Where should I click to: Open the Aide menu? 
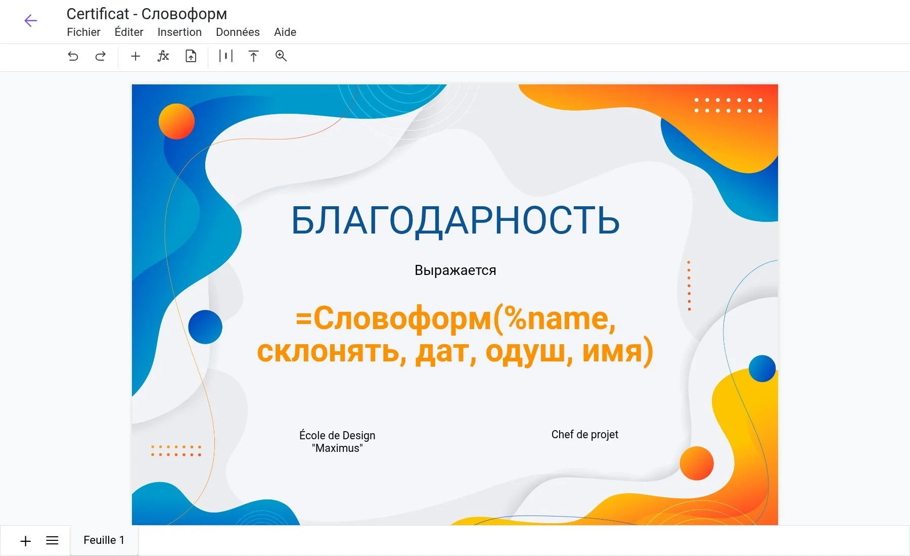(x=285, y=32)
